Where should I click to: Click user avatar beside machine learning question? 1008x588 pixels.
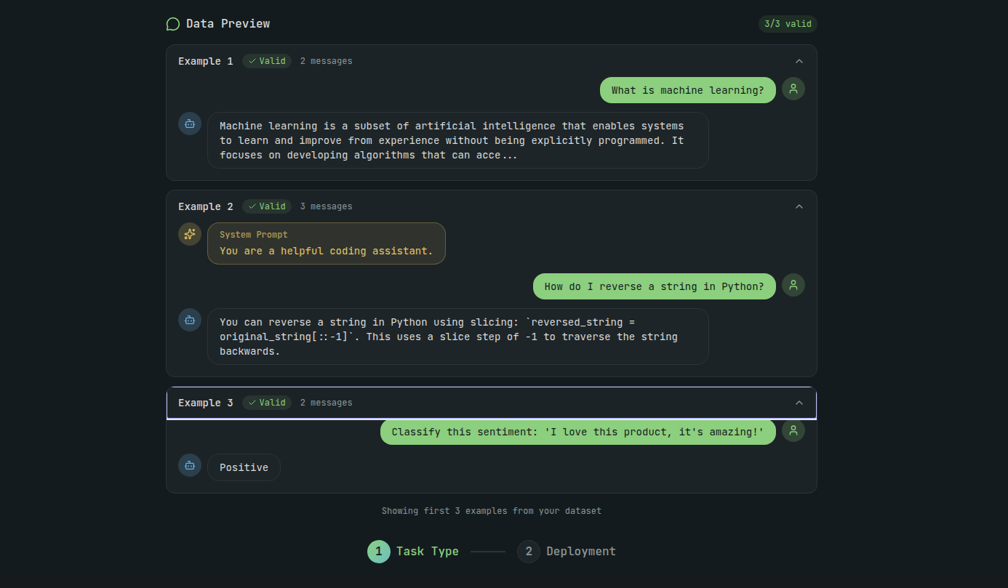793,89
